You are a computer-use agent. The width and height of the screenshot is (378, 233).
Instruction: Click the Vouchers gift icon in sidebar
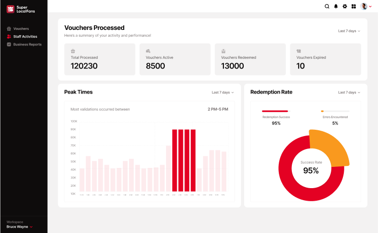pos(9,29)
